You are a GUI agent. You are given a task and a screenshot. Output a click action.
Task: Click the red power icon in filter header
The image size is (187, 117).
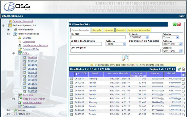click(x=179, y=24)
